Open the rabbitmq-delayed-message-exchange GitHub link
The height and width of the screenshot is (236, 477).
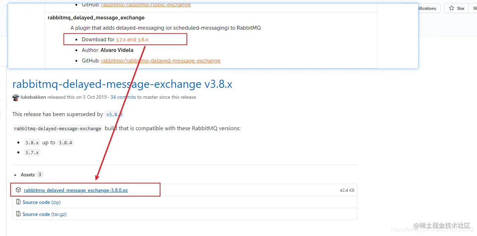161,61
